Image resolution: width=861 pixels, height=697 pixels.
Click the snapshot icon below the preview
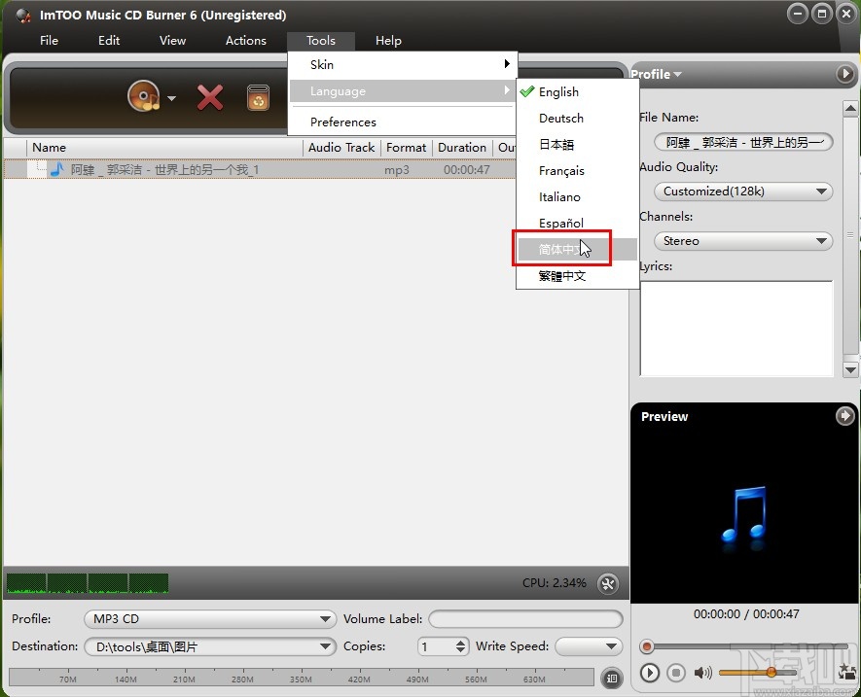(845, 672)
